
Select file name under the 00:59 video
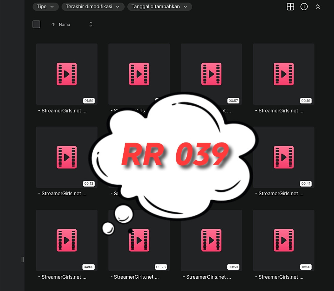pyautogui.click(x=207, y=277)
